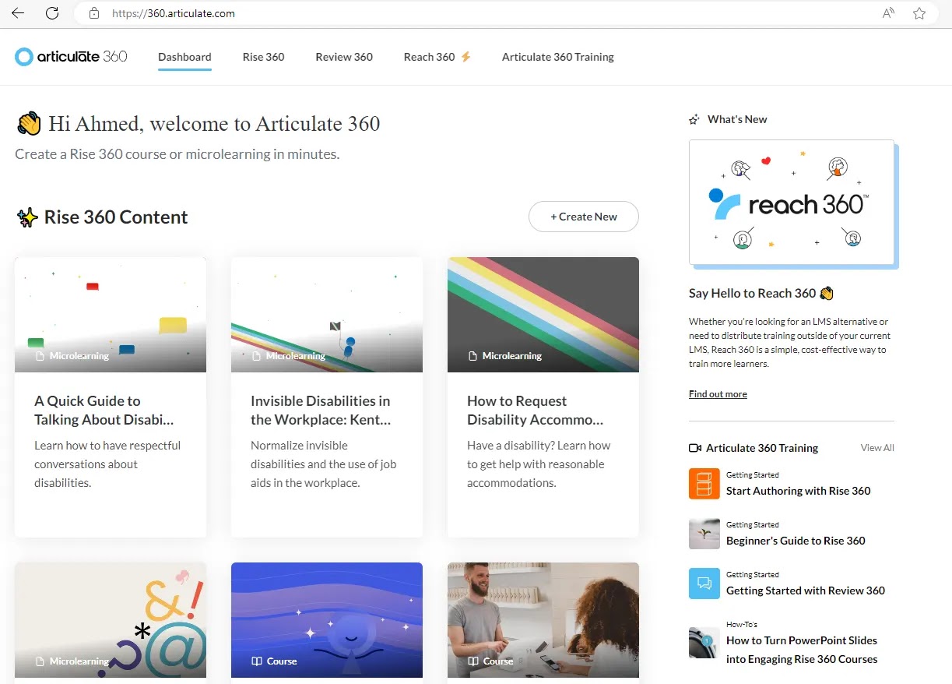Viewport: 952px width, 684px height.
Task: Open the Reach 360 tab
Action: point(430,57)
